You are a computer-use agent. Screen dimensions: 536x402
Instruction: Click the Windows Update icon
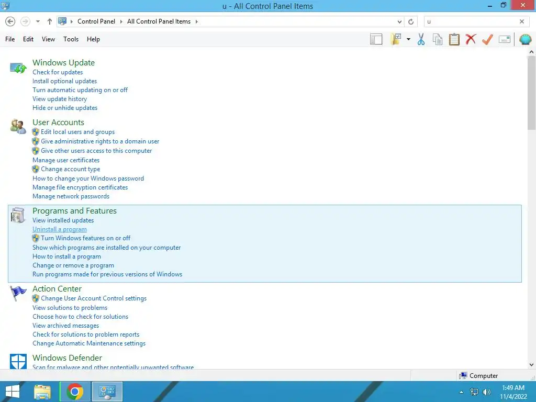(18, 68)
